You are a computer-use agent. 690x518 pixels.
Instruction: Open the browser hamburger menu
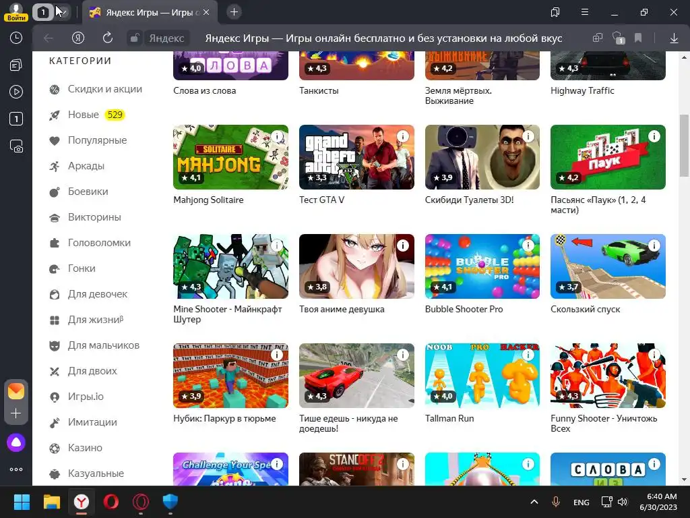click(584, 12)
